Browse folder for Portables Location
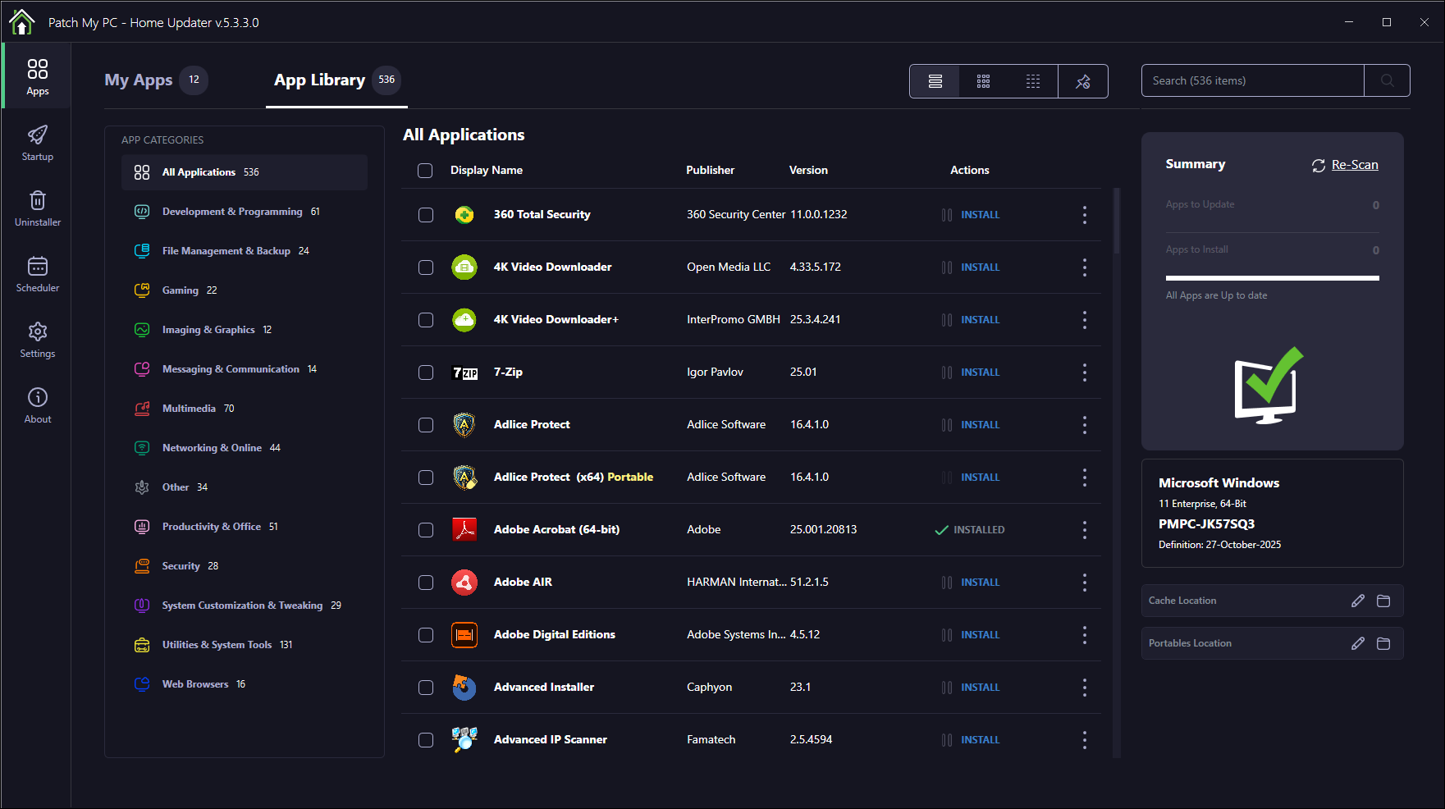The width and height of the screenshot is (1445, 809). (1383, 643)
